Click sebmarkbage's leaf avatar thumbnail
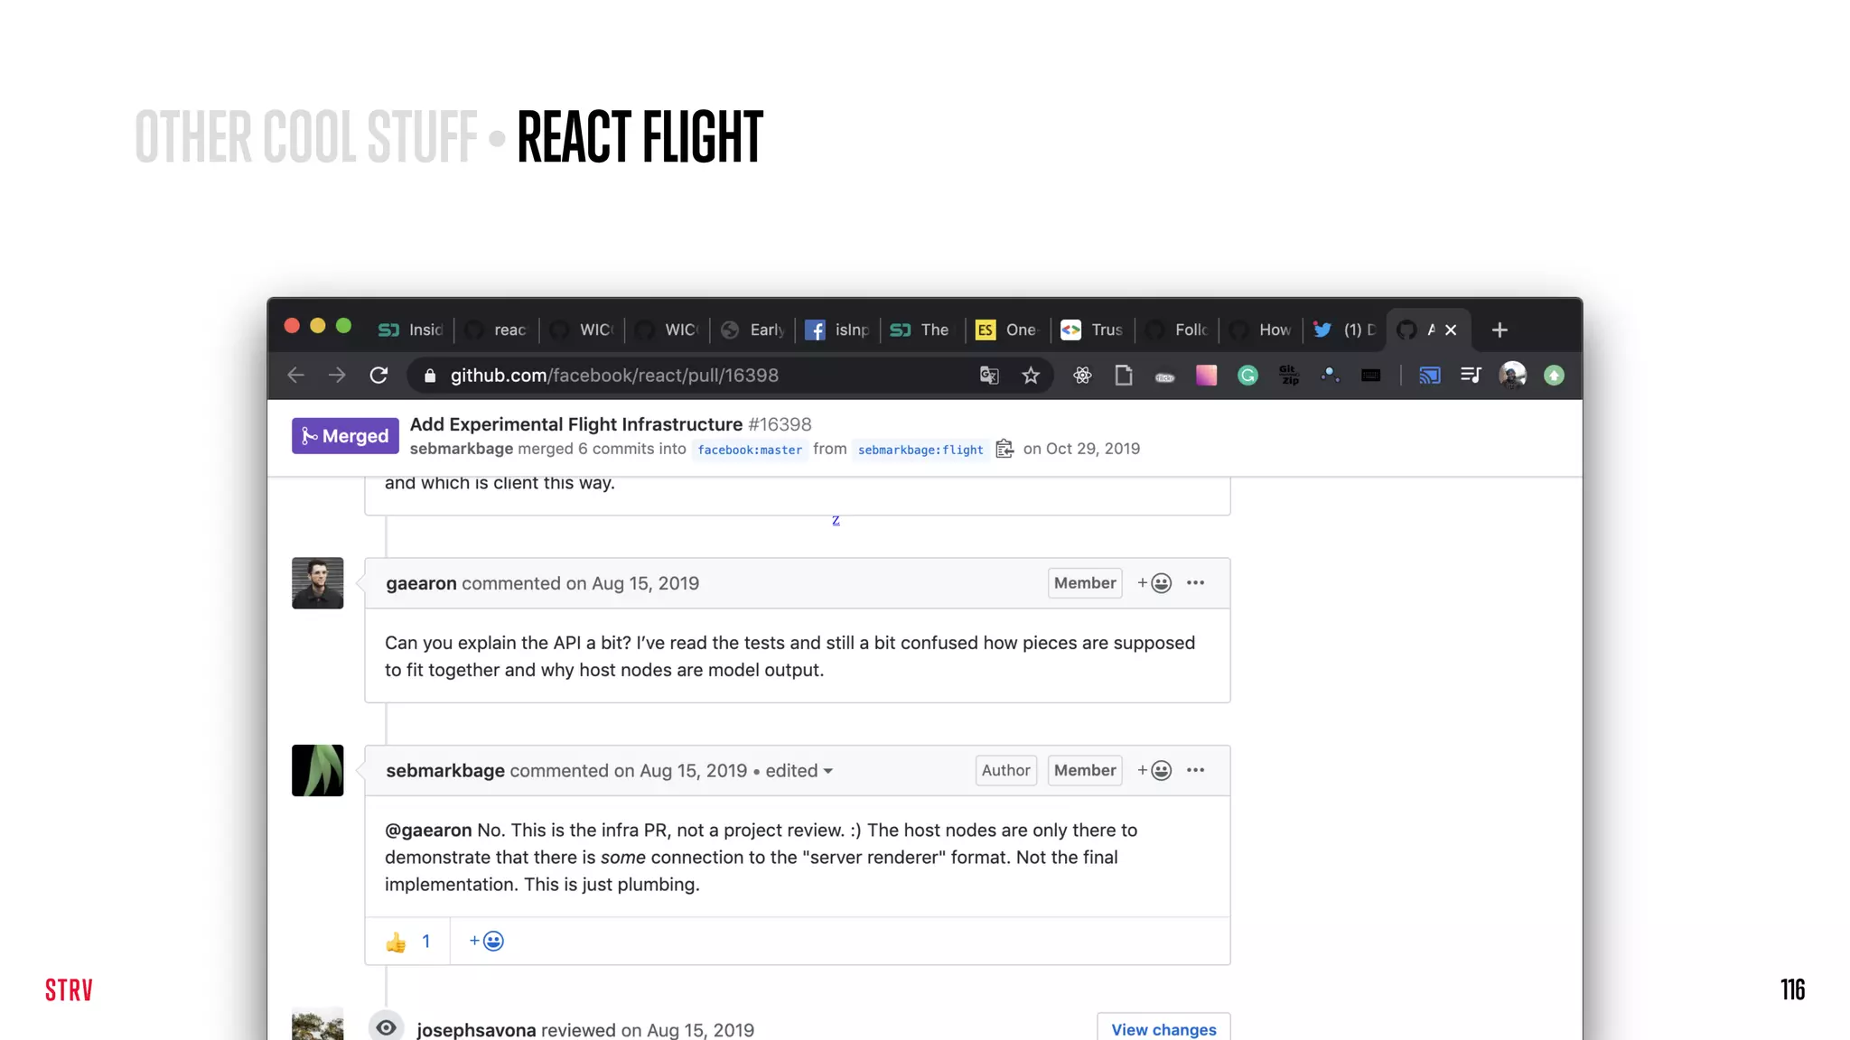This screenshot has width=1850, height=1040. 318,770
